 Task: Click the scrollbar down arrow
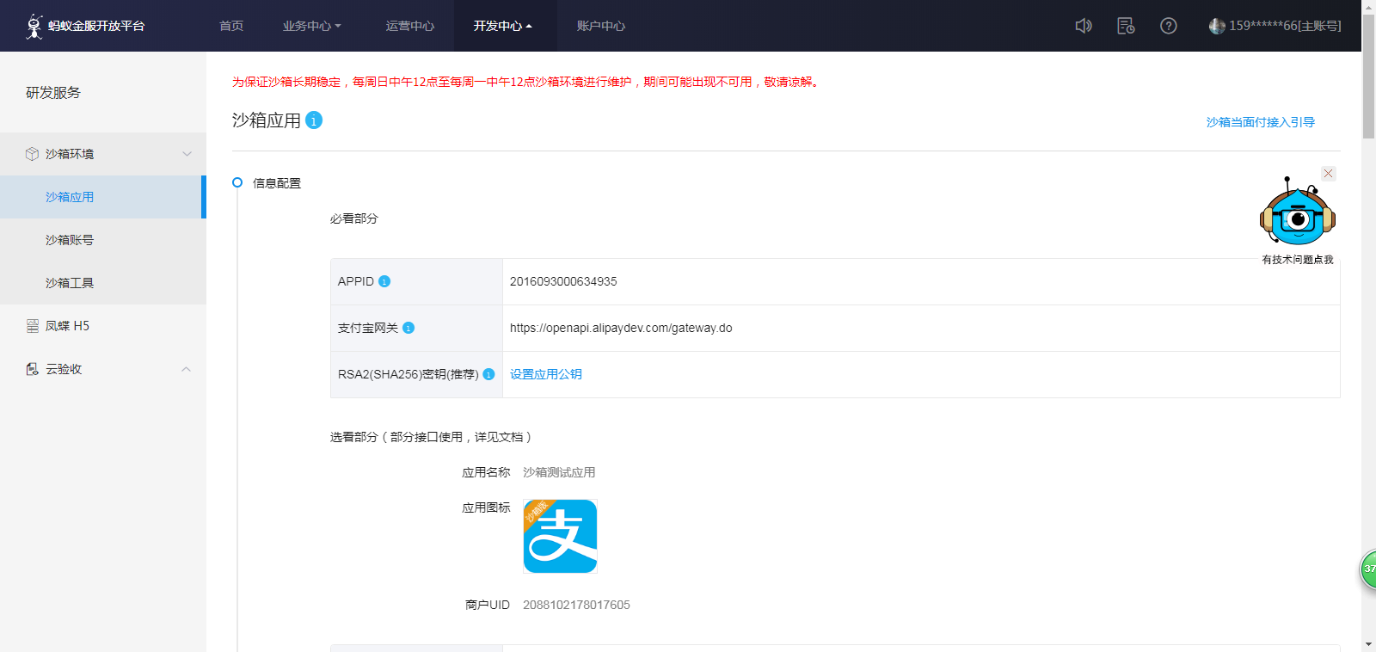[x=1368, y=644]
